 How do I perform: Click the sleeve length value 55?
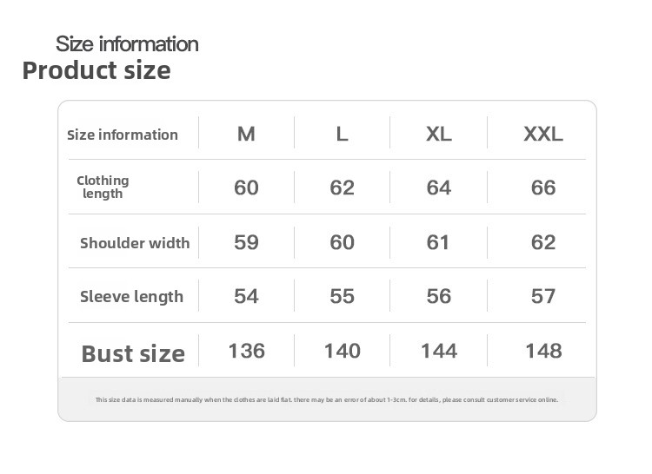point(343,296)
